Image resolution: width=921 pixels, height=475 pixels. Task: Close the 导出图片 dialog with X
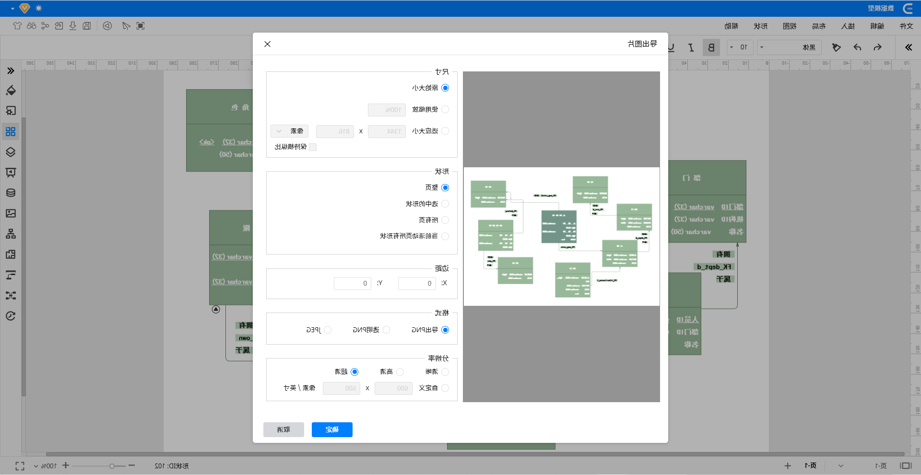point(268,44)
